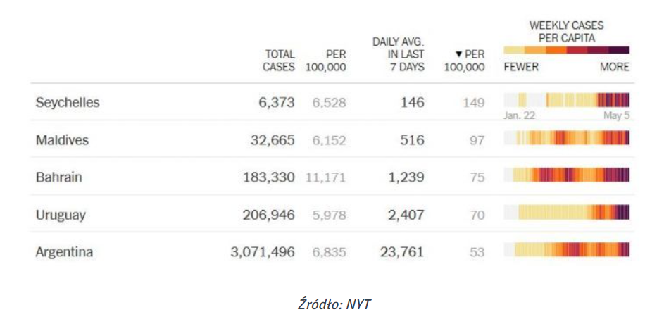The width and height of the screenshot is (664, 319).
Task: Click the Argentina weekly cases heat strip
Action: tap(566, 250)
